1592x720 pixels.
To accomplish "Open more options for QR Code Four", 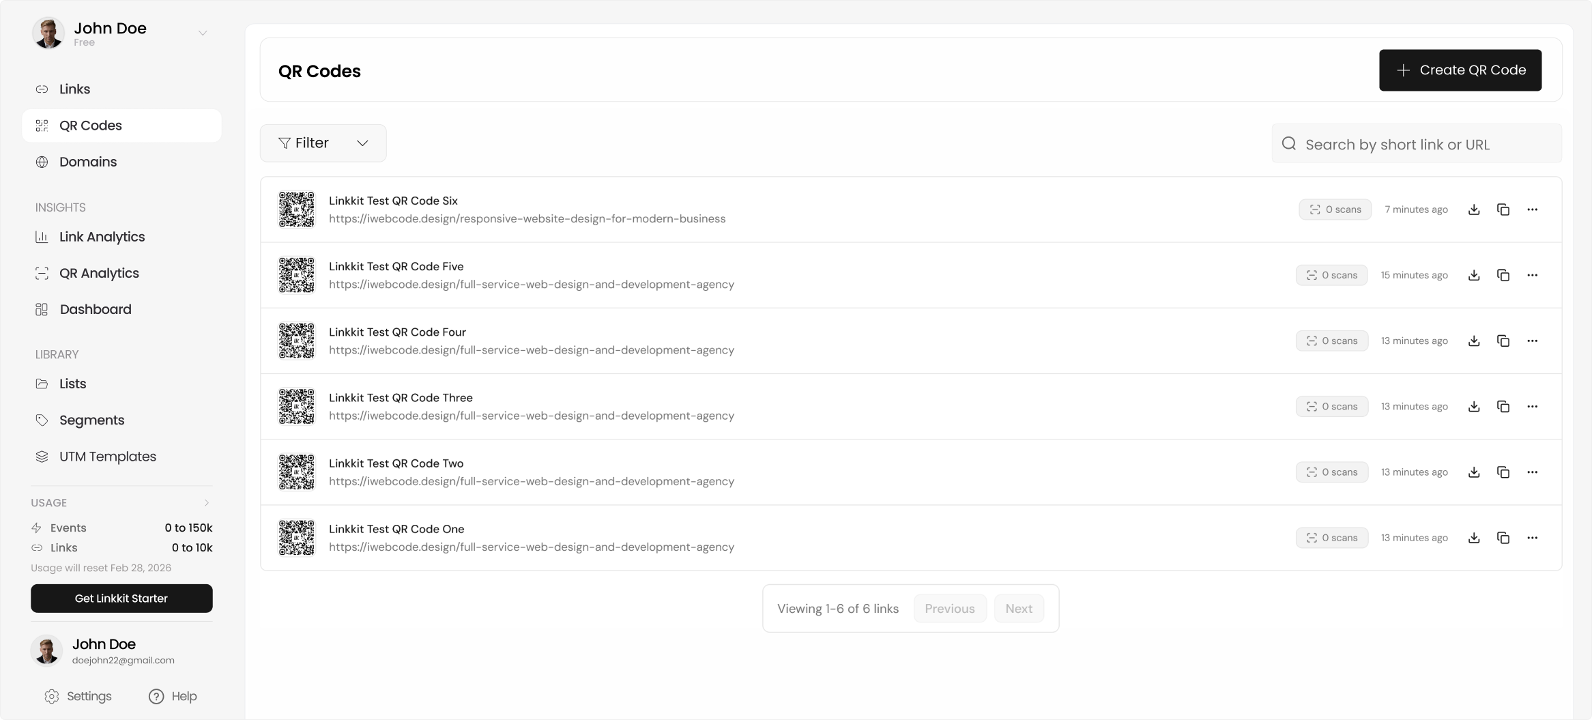I will 1532,341.
